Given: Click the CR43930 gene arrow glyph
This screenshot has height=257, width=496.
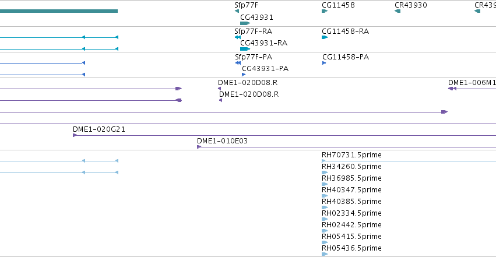Looking at the screenshot, I should point(397,11).
